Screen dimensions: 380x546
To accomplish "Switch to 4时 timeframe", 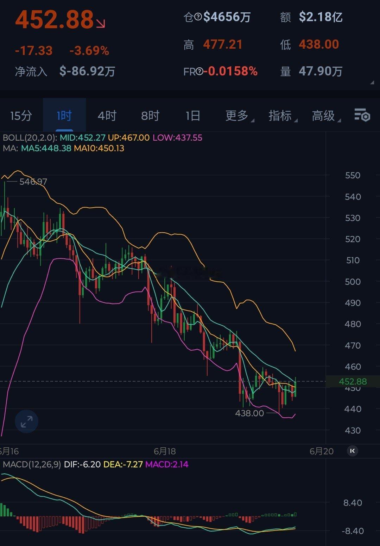I will 107,115.
